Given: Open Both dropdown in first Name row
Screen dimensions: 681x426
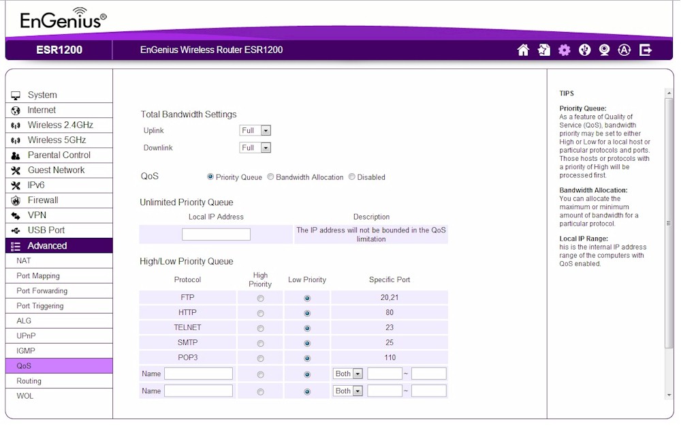Looking at the screenshot, I should [348, 374].
